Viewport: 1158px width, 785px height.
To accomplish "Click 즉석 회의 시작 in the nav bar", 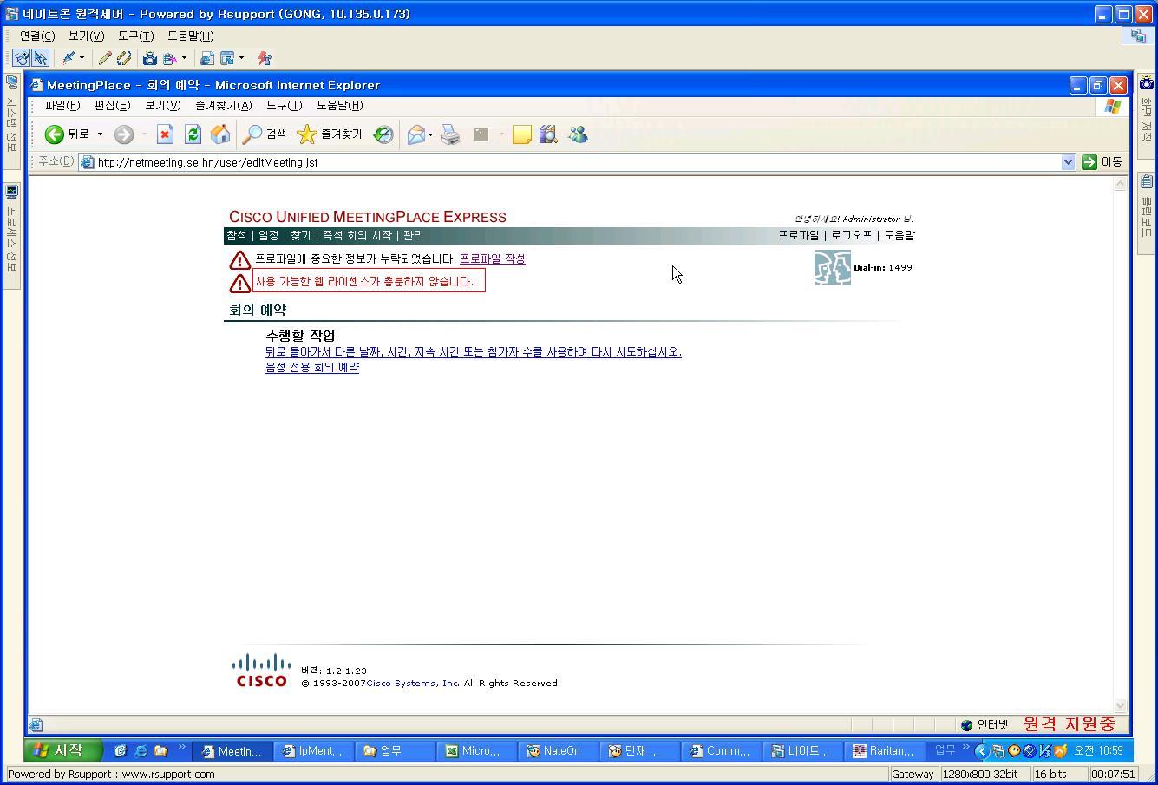I will tap(357, 235).
